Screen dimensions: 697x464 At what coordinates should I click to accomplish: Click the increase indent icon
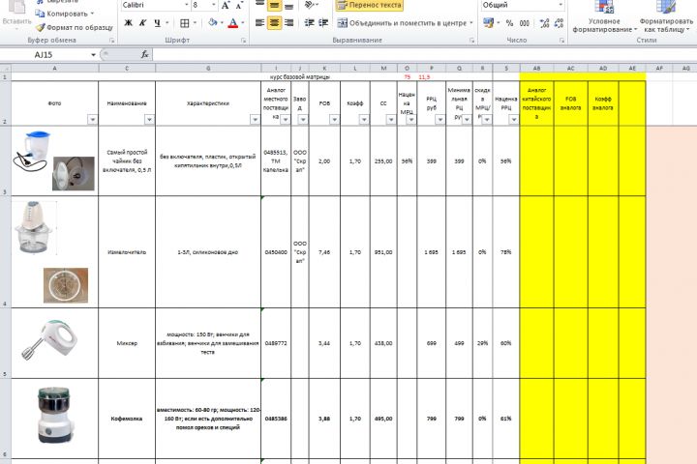click(x=323, y=22)
